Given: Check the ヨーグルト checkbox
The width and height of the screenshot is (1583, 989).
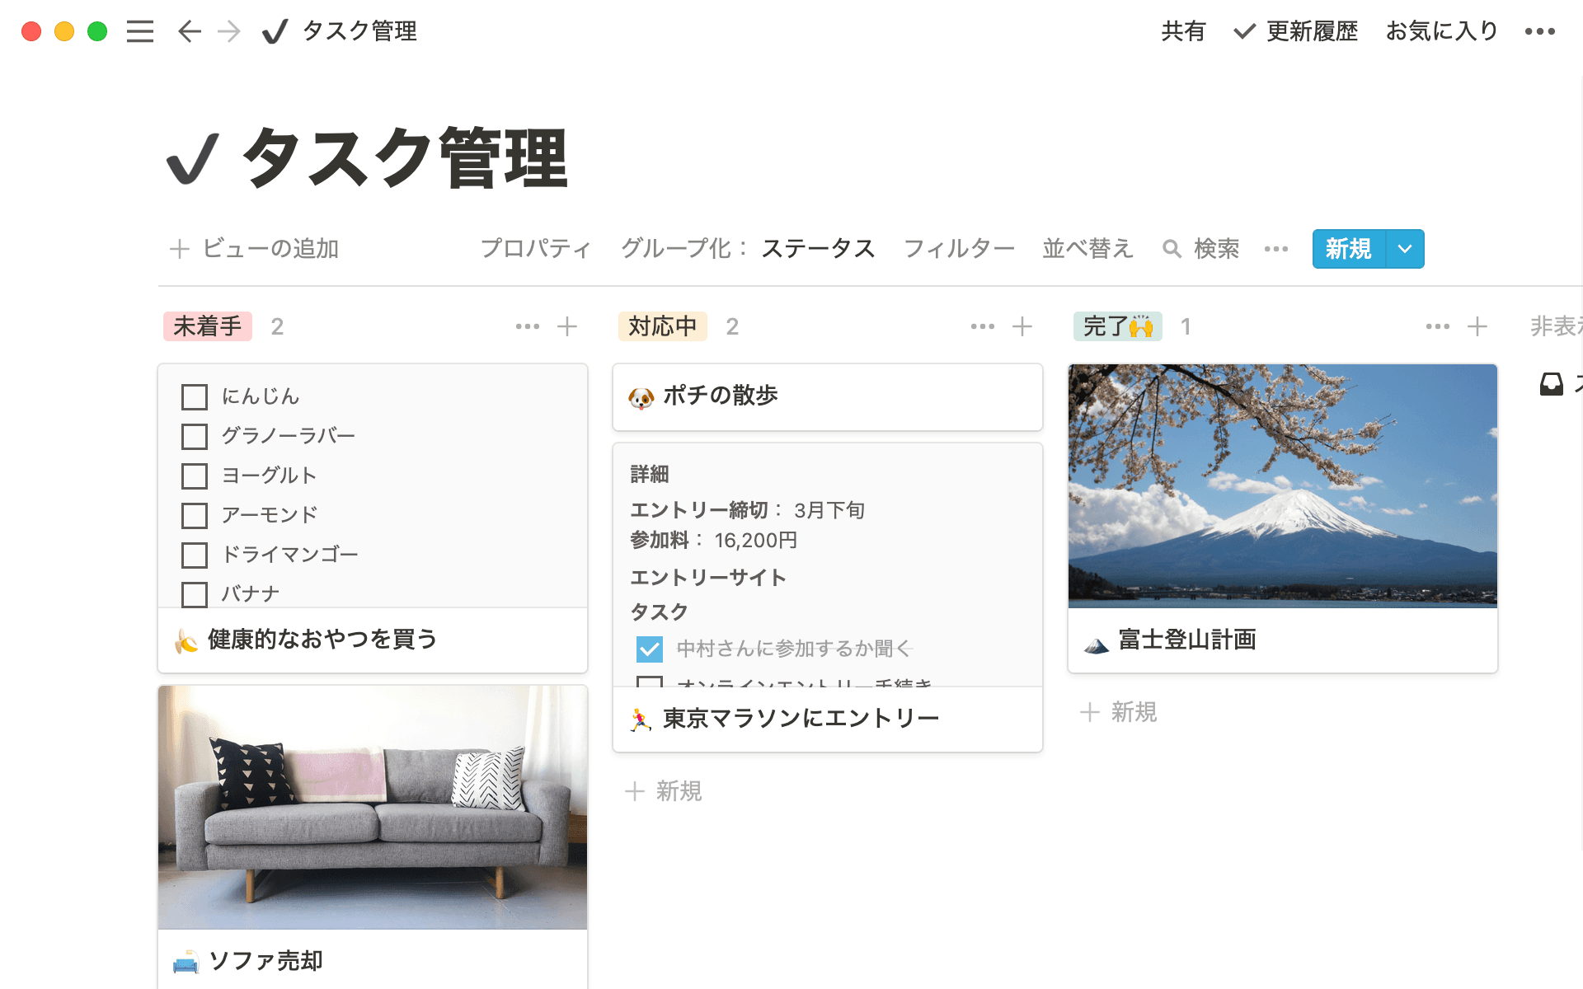Looking at the screenshot, I should coord(195,476).
